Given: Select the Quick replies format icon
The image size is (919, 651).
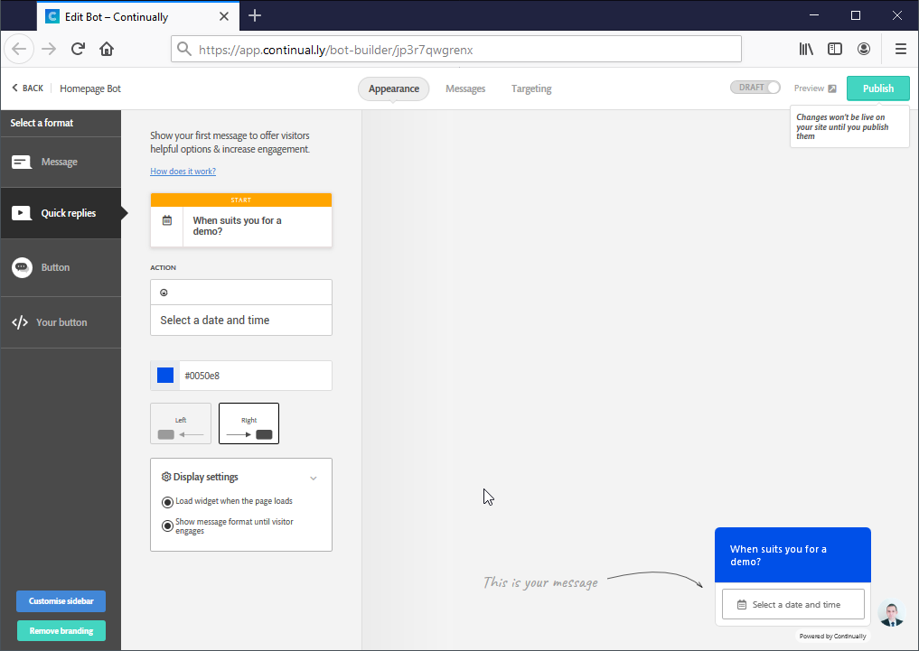Looking at the screenshot, I should click(x=21, y=212).
